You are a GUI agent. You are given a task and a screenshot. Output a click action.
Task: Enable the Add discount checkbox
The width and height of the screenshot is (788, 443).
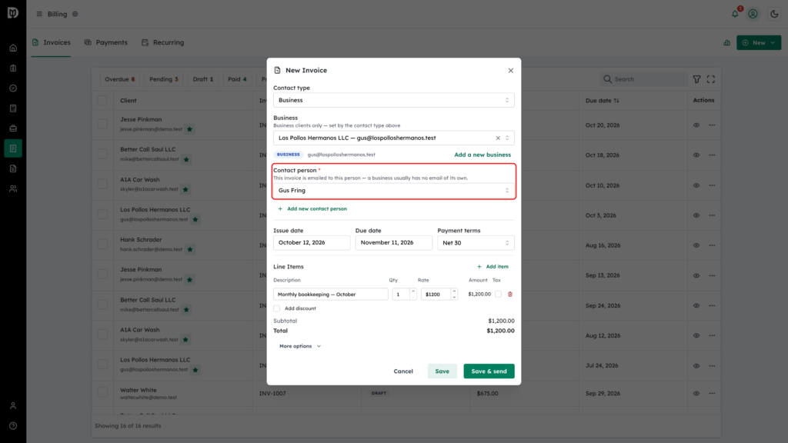coord(277,308)
